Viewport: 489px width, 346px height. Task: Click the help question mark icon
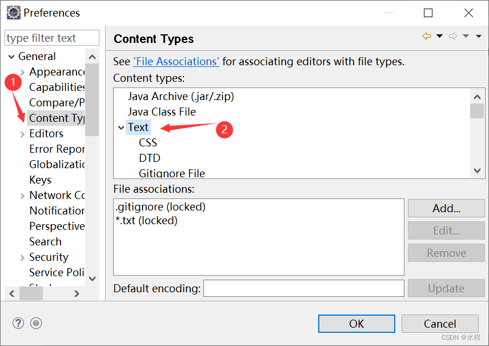[18, 323]
